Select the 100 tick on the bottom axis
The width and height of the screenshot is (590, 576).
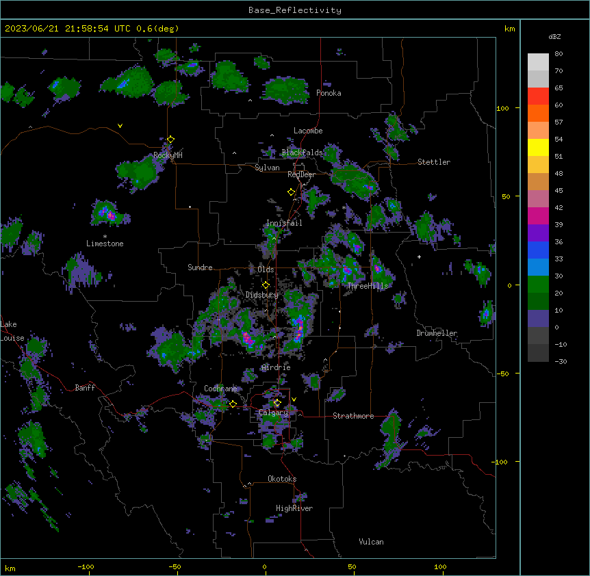(x=440, y=566)
